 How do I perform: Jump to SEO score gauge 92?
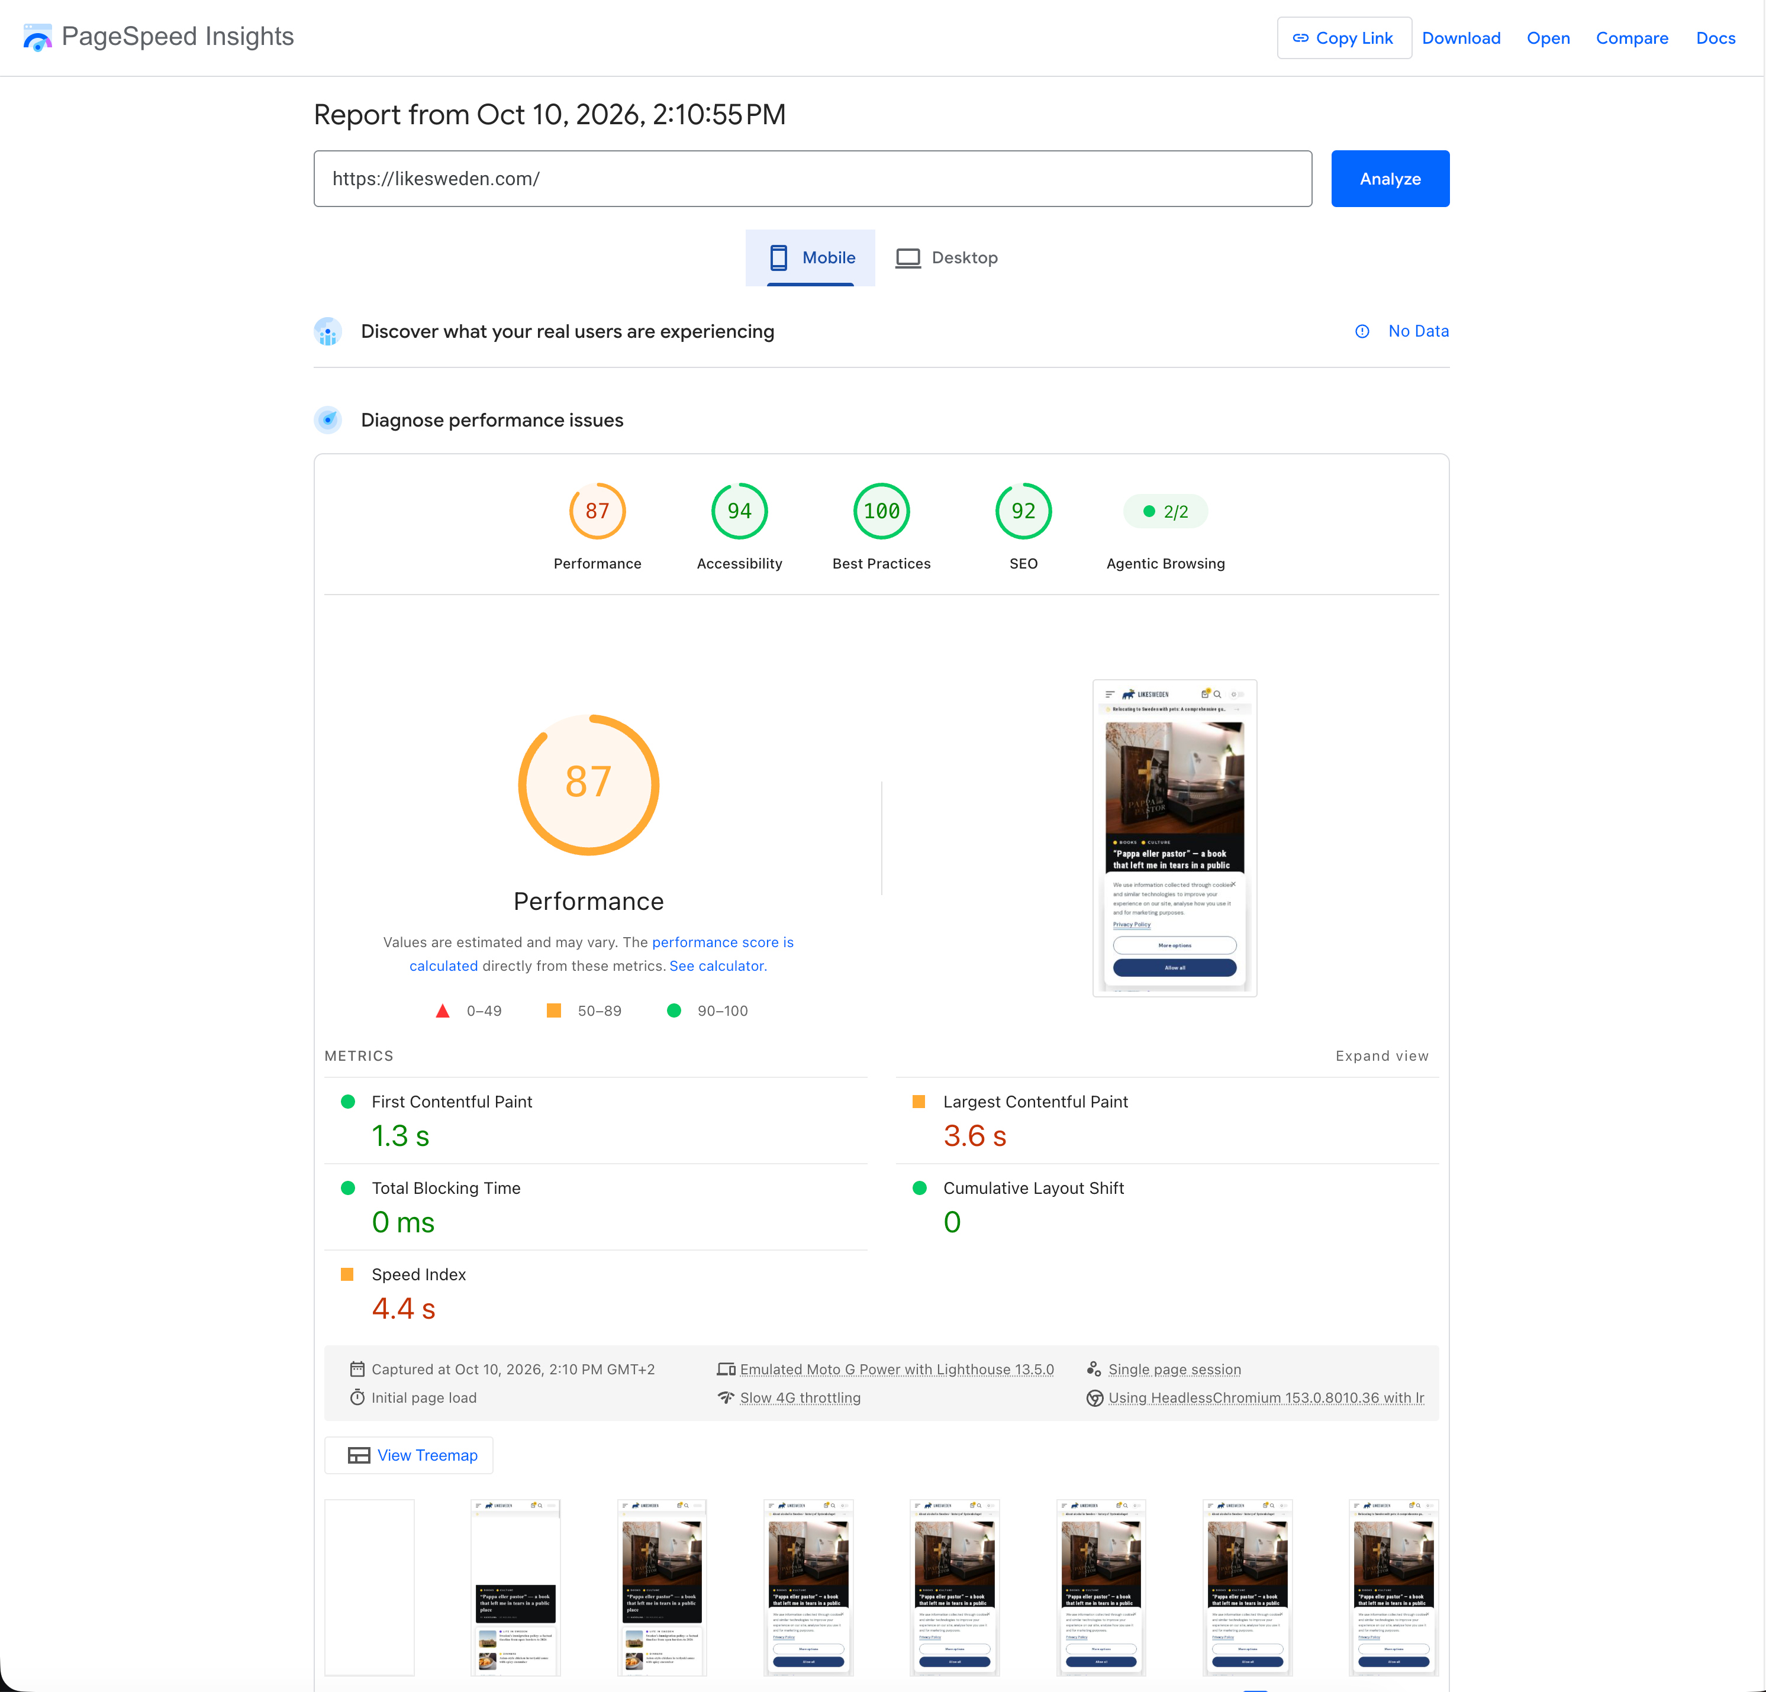[1023, 511]
